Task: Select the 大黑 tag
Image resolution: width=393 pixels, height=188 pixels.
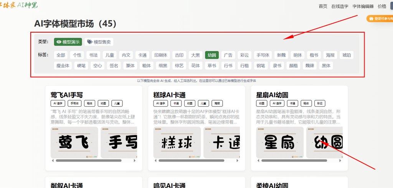Action: [195, 55]
